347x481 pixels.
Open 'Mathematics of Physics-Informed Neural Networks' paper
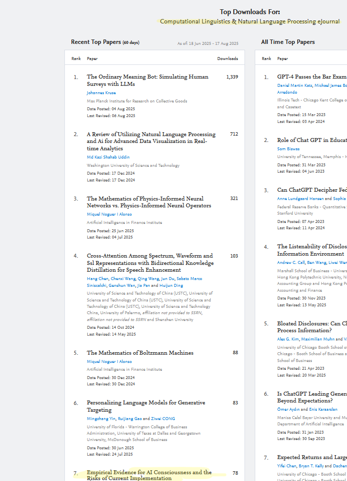click(x=149, y=202)
